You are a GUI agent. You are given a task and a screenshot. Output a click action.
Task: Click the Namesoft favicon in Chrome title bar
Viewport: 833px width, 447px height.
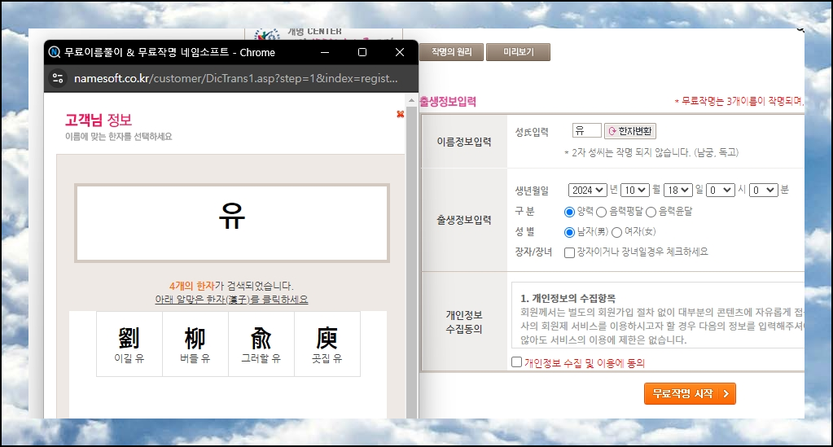click(x=55, y=52)
